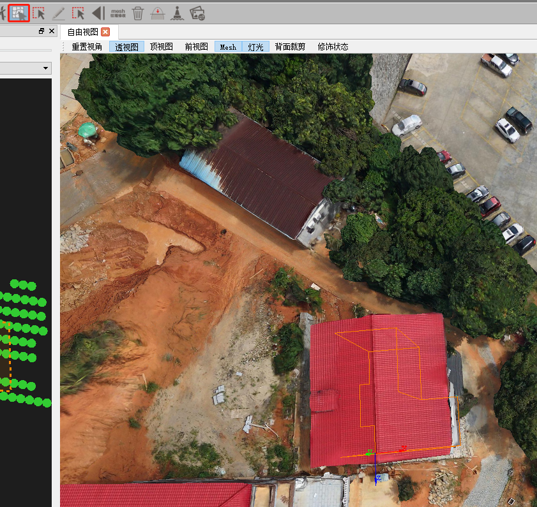Switch to 顶视图 top view
Image resolution: width=537 pixels, height=507 pixels.
click(161, 46)
